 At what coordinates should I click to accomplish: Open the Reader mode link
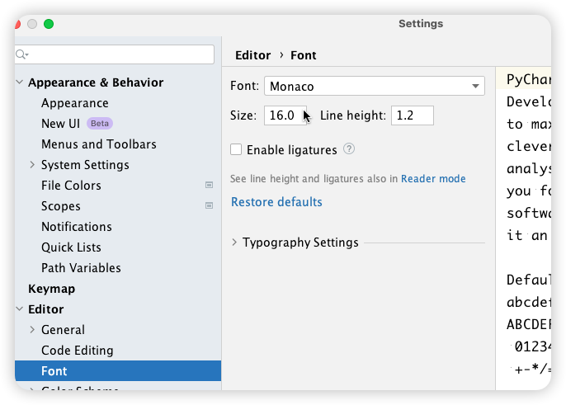(x=433, y=179)
